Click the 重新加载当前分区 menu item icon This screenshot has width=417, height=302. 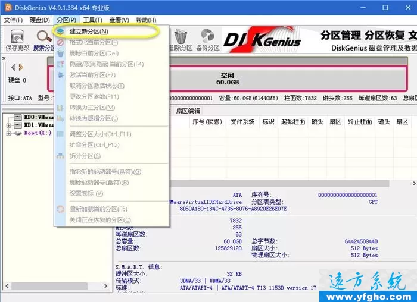coord(60,209)
